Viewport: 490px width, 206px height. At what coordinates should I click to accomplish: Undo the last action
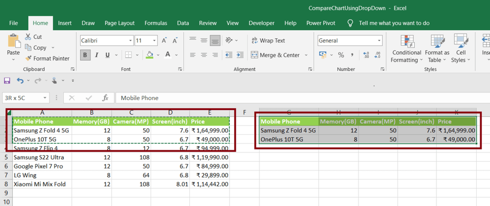(20, 81)
